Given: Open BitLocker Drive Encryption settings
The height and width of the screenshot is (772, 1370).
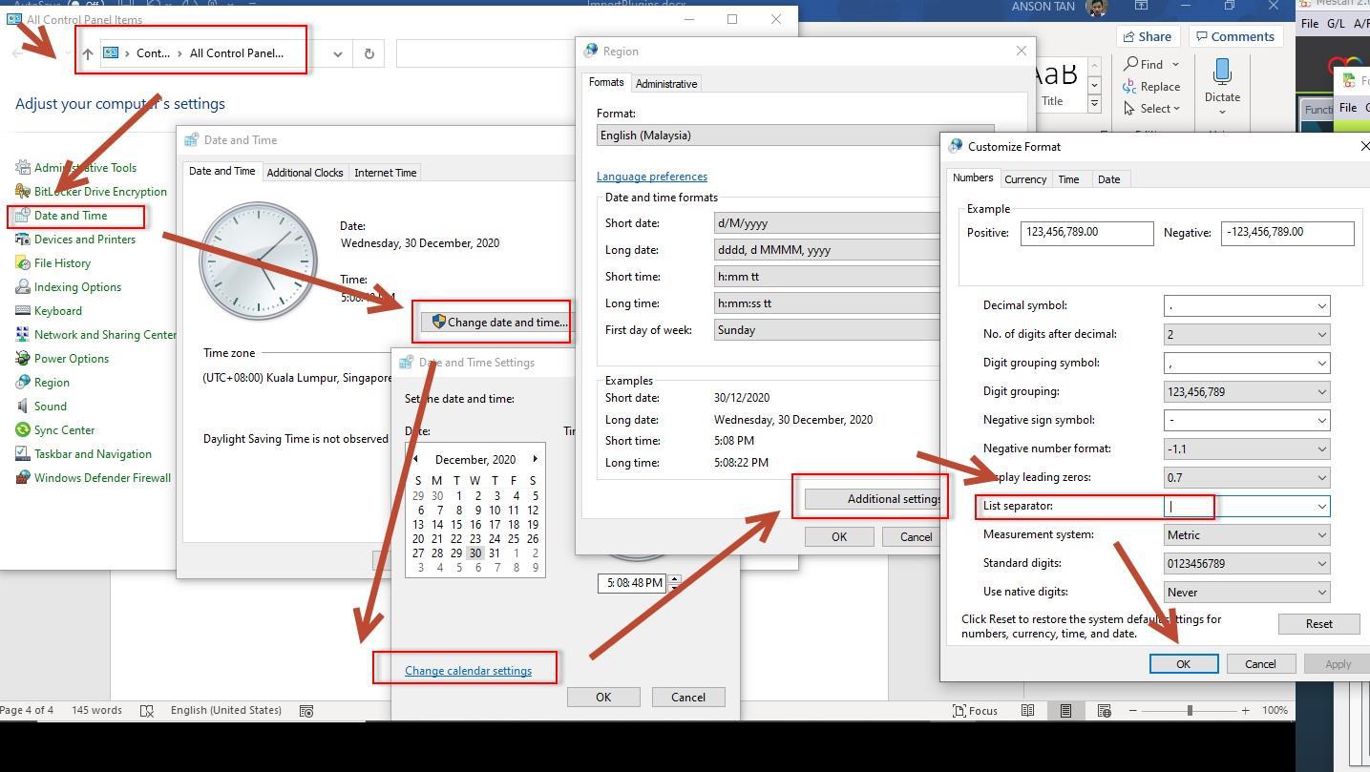Looking at the screenshot, I should click(98, 191).
